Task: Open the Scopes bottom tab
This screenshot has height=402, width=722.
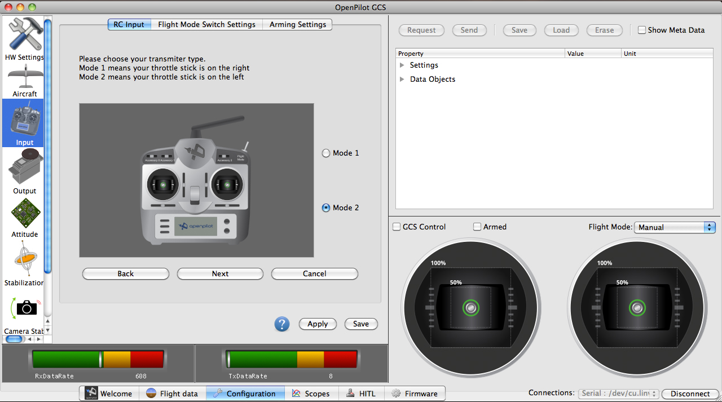Action: click(311, 394)
